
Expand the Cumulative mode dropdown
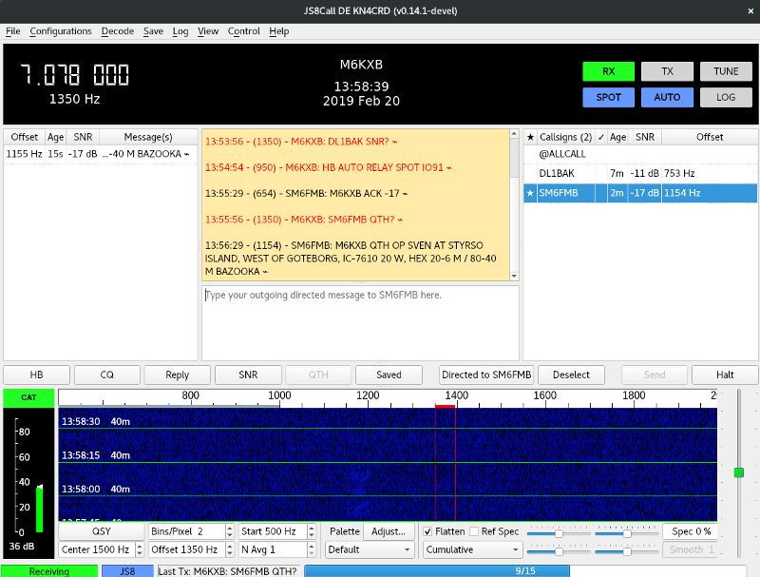click(473, 549)
